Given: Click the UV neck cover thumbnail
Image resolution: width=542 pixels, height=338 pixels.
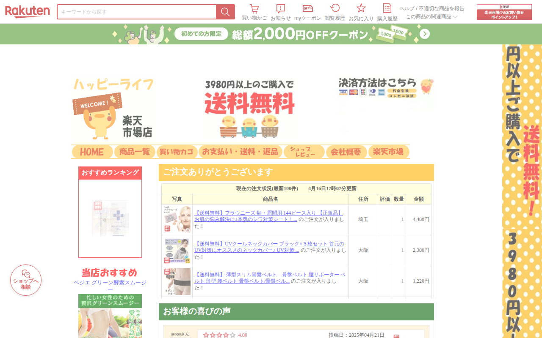Looking at the screenshot, I should [x=177, y=251].
